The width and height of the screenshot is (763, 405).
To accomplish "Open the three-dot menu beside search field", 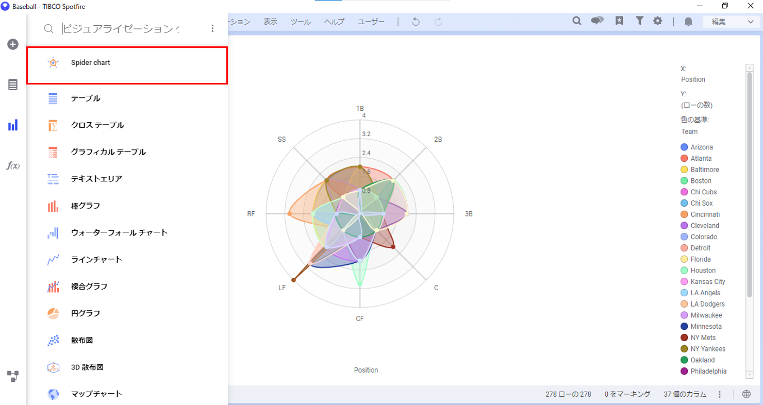I will pos(212,29).
